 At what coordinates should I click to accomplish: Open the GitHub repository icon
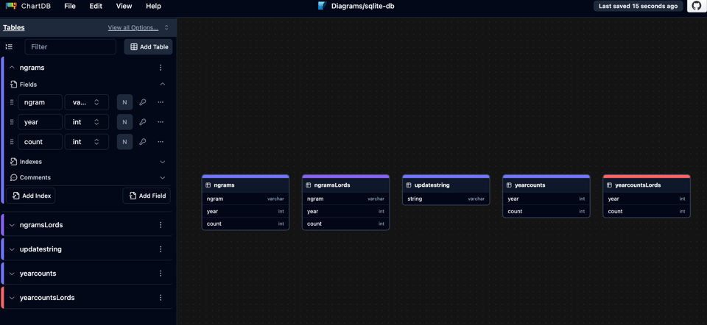click(x=696, y=7)
